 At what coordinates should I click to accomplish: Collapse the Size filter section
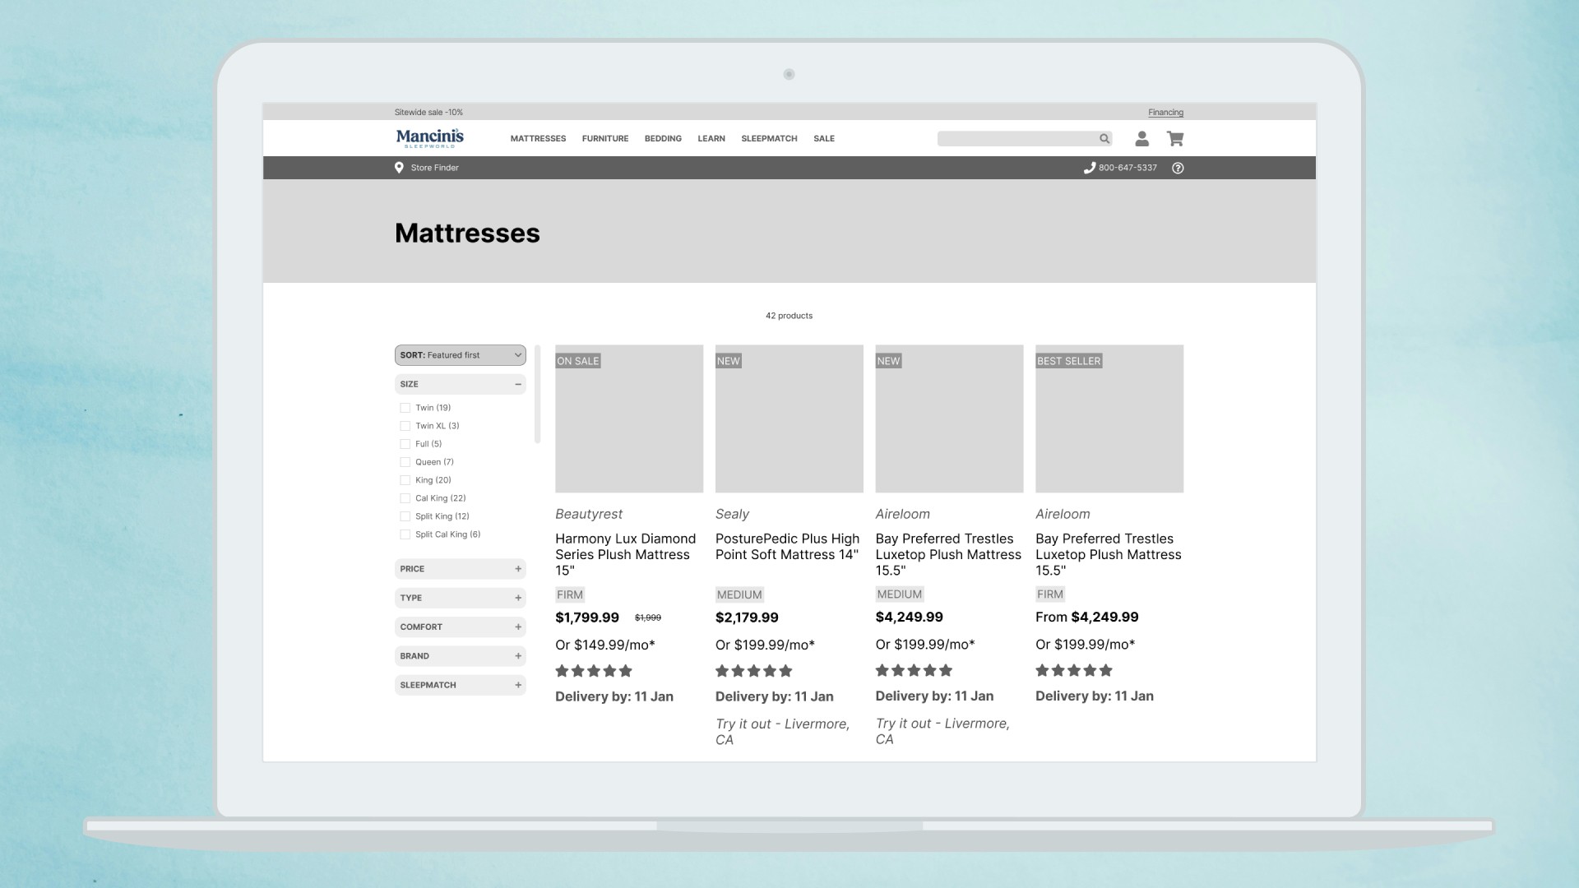tap(518, 384)
